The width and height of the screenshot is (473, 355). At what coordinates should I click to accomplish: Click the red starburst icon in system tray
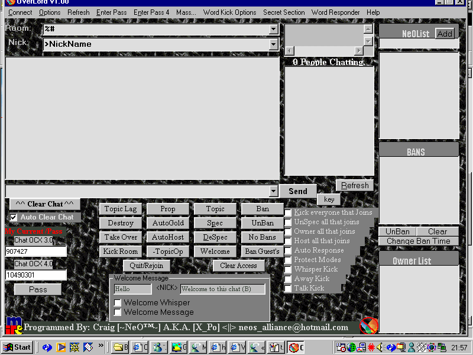coord(371,347)
